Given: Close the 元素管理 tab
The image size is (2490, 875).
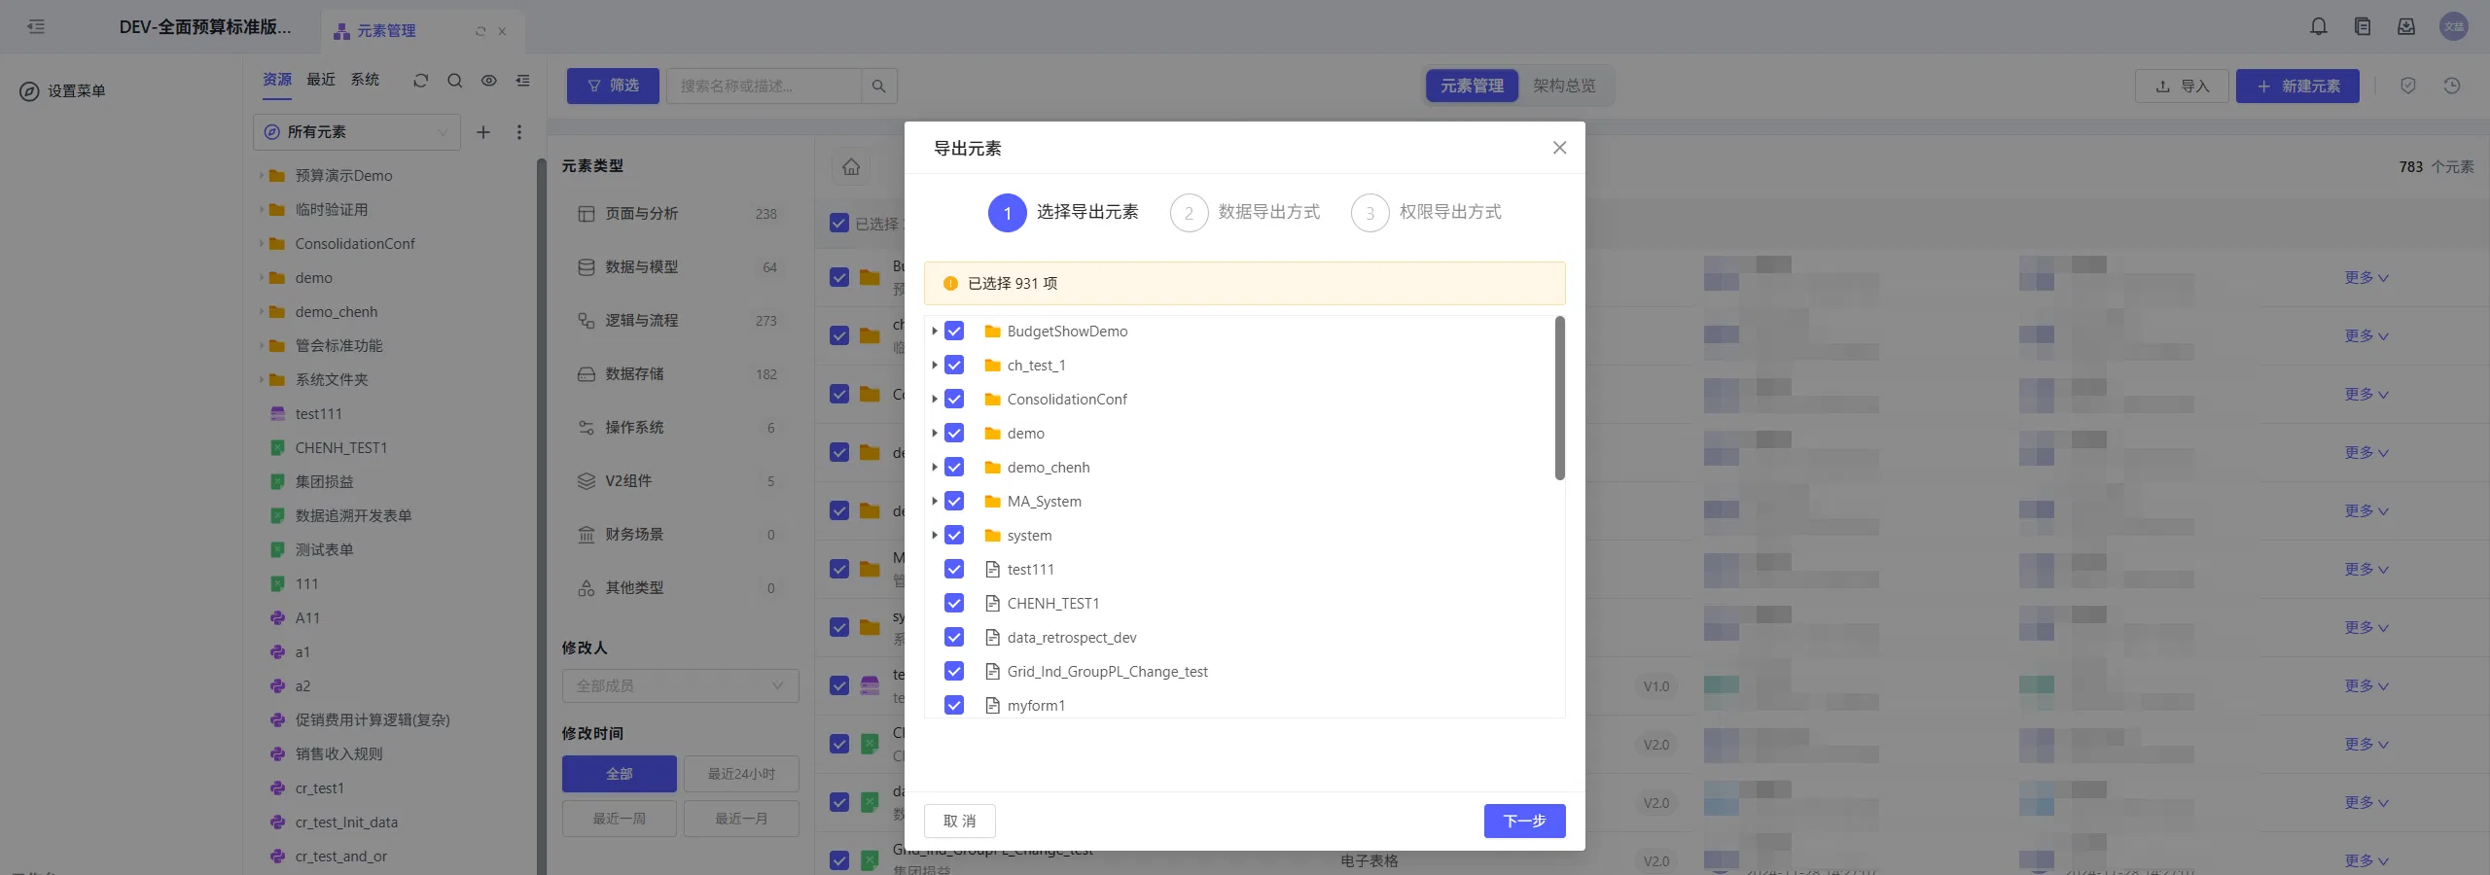Looking at the screenshot, I should point(502,31).
